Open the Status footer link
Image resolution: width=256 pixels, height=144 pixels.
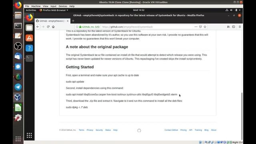[x=108, y=130]
